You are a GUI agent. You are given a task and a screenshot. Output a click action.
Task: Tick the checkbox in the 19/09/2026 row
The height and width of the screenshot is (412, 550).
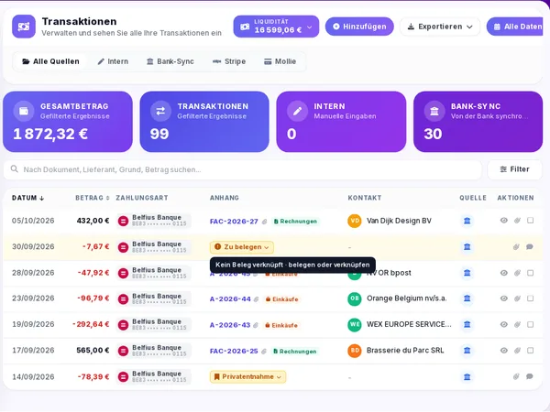click(x=531, y=324)
